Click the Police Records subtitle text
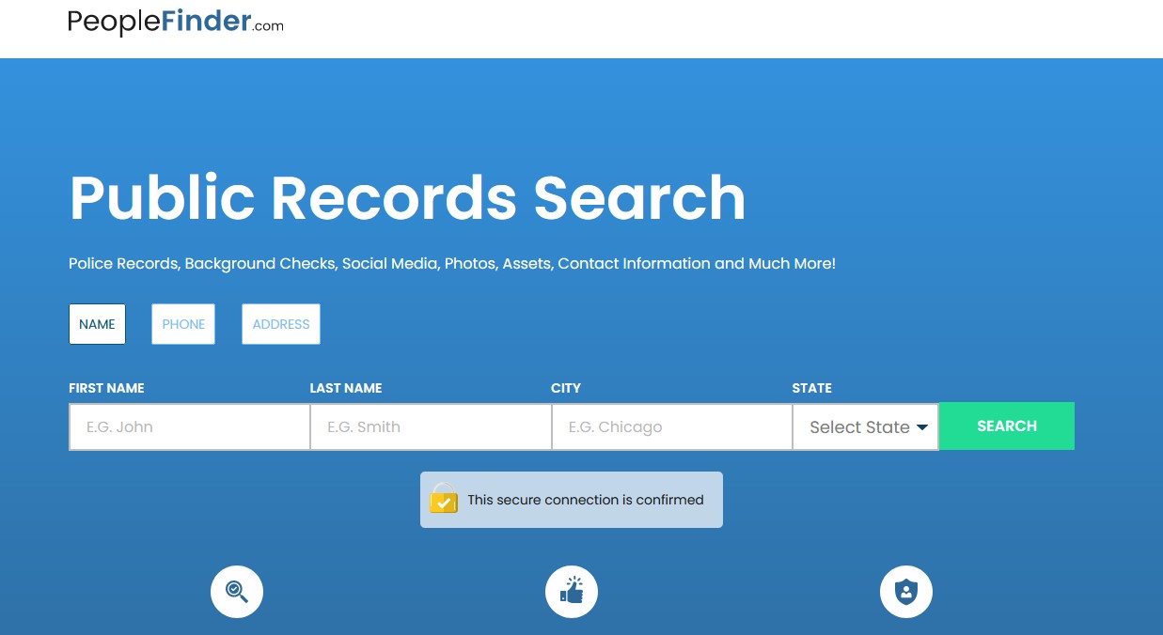 [451, 264]
